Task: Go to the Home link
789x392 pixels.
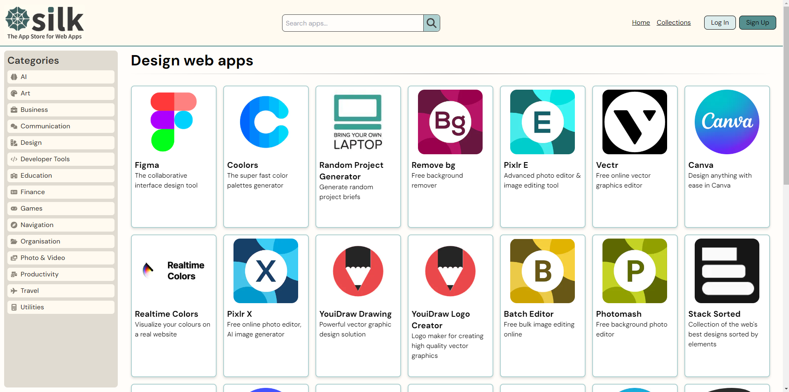Action: tap(641, 23)
